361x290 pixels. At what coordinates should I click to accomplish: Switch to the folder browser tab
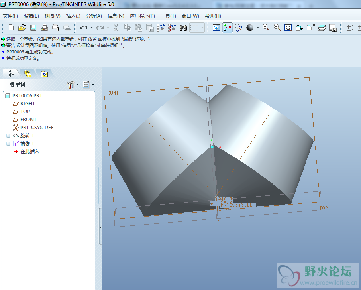coord(27,73)
